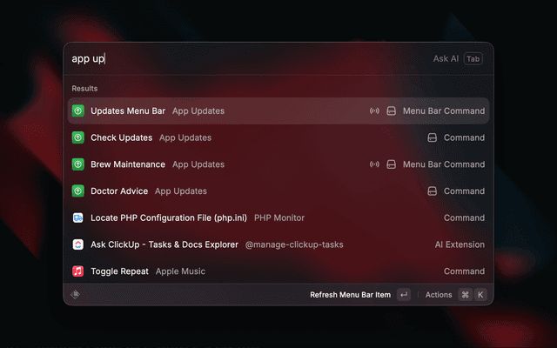Click 'Menu Bar Command' on Brew Maintenance row
This screenshot has width=557, height=348.
[444, 164]
